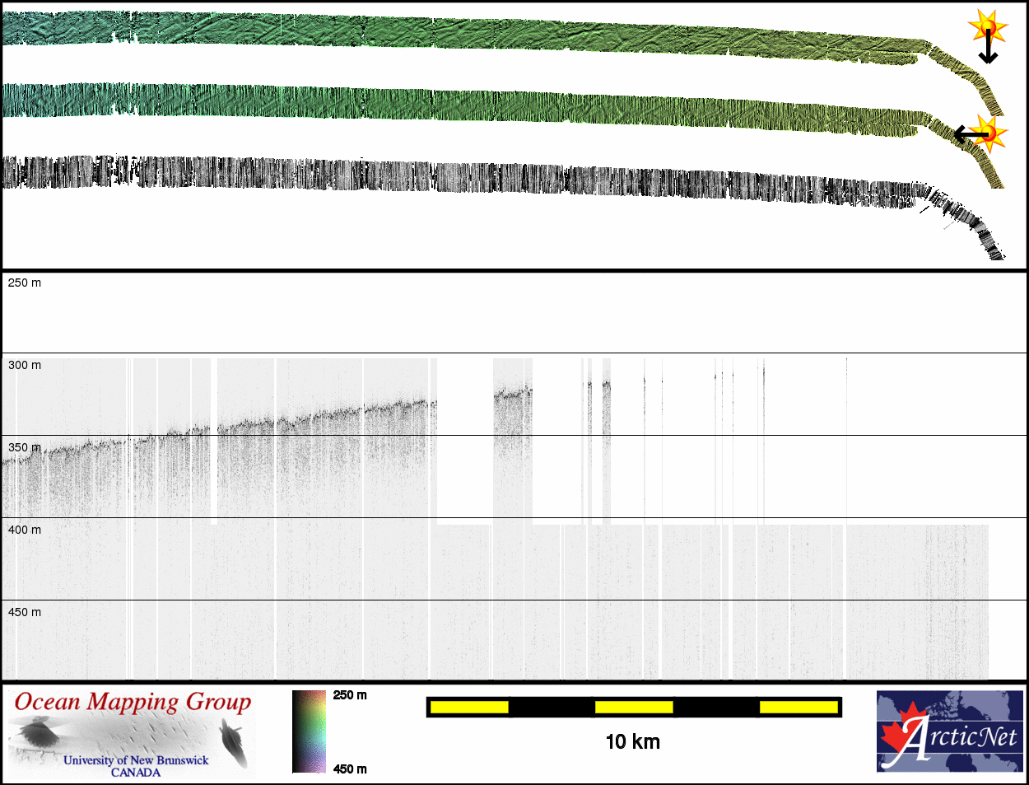The height and width of the screenshot is (785, 1029).
Task: Click the sun icon with left-pointing arrow
Action: [990, 133]
